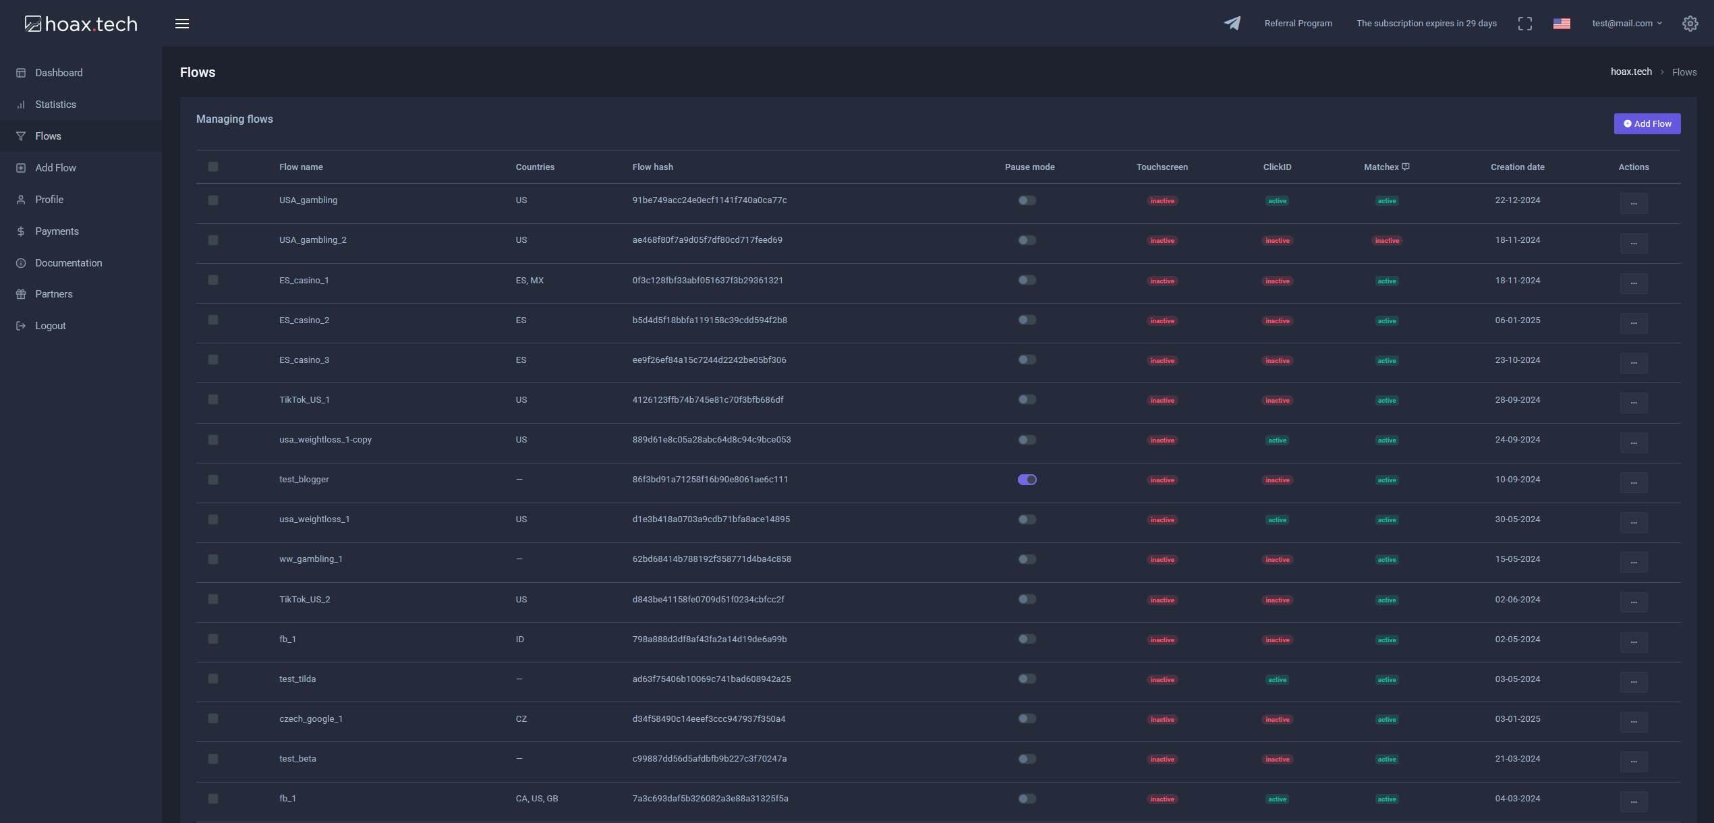Open settings gear icon

pyautogui.click(x=1690, y=24)
